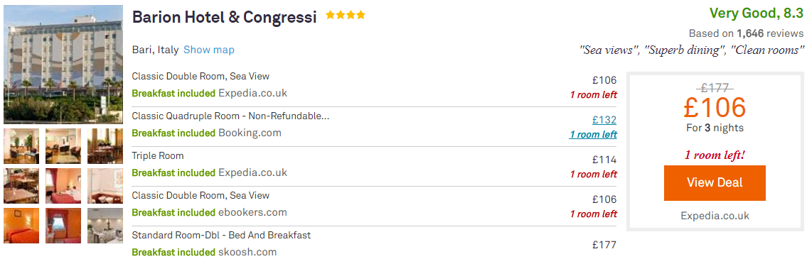This screenshot has height=259, width=807.
Task: Open the main hotel exterior photo
Action: pyautogui.click(x=63, y=65)
